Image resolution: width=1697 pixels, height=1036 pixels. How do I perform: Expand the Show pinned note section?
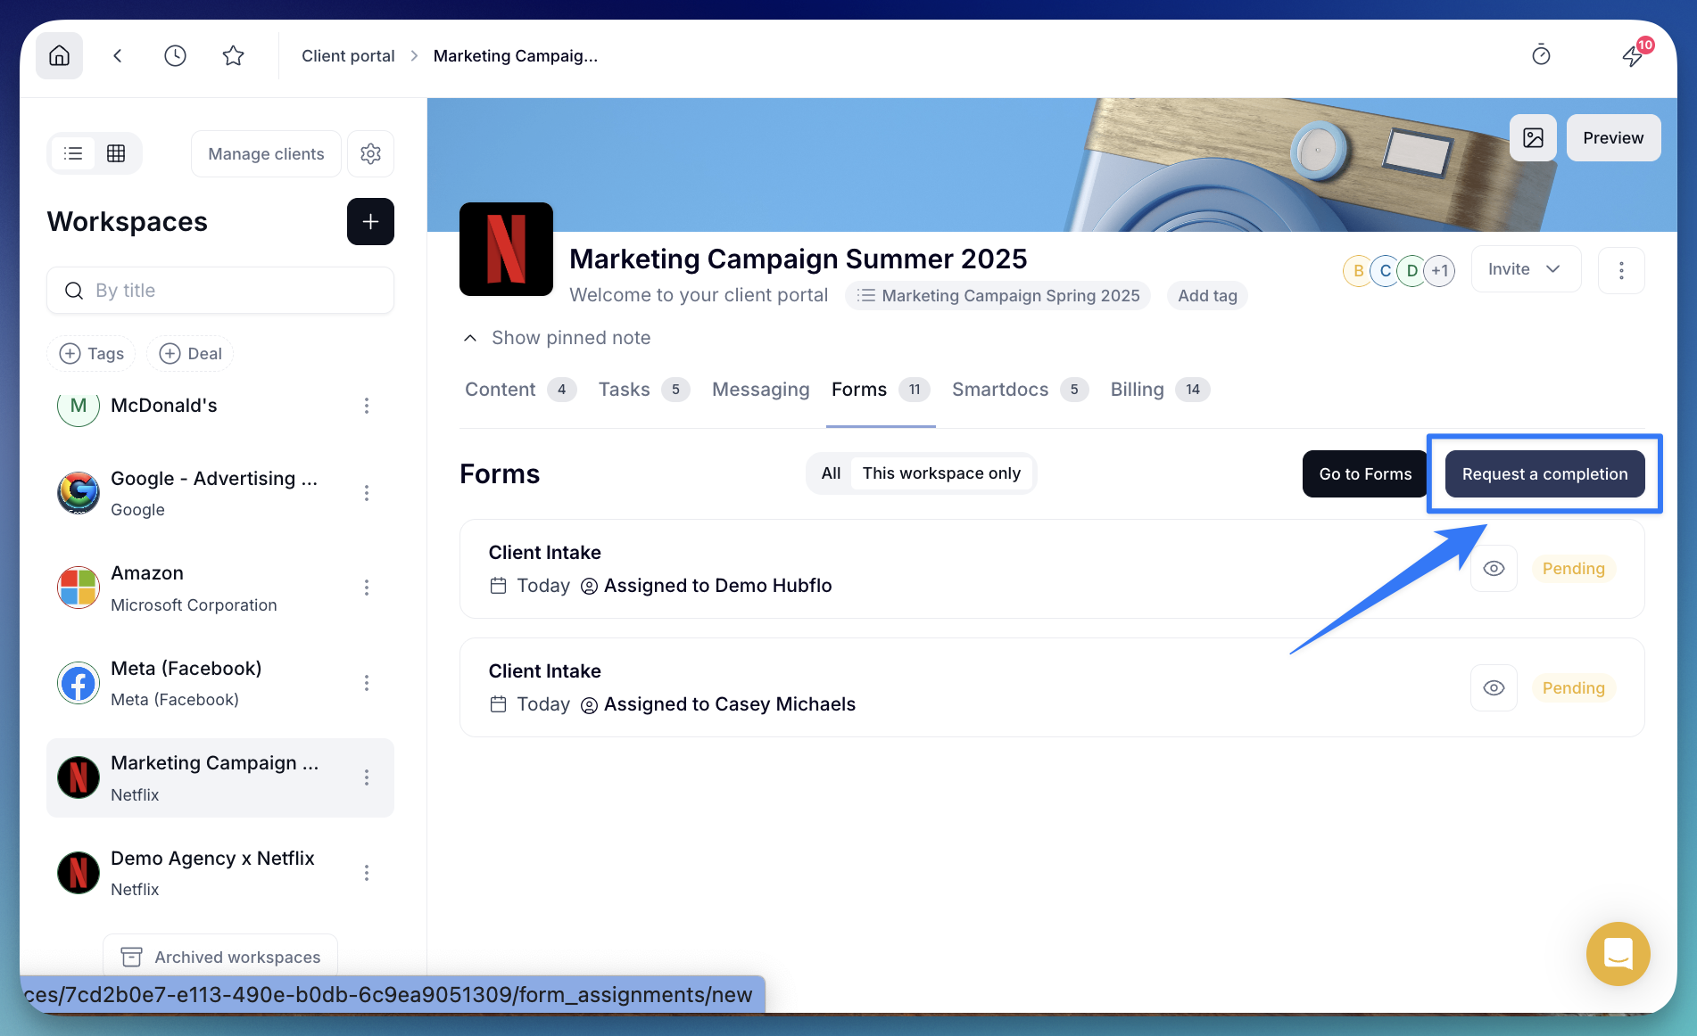[x=558, y=338]
